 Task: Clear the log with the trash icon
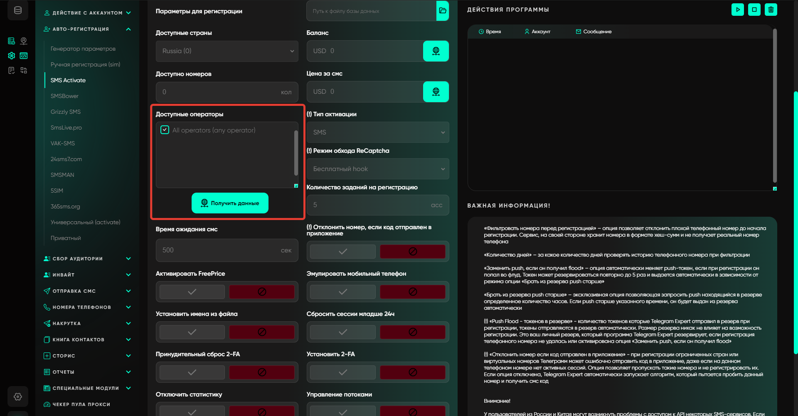click(x=771, y=10)
